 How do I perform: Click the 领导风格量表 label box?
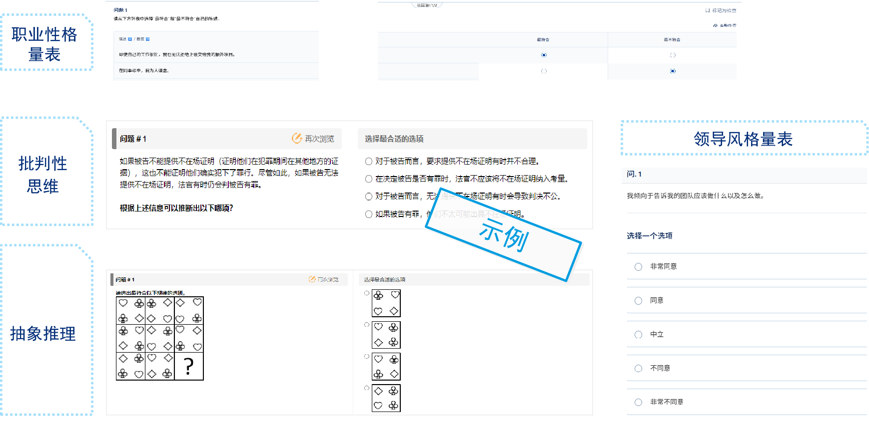(743, 139)
